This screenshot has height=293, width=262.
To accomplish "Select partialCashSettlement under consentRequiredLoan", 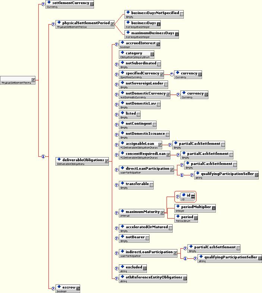I will [x=207, y=155].
